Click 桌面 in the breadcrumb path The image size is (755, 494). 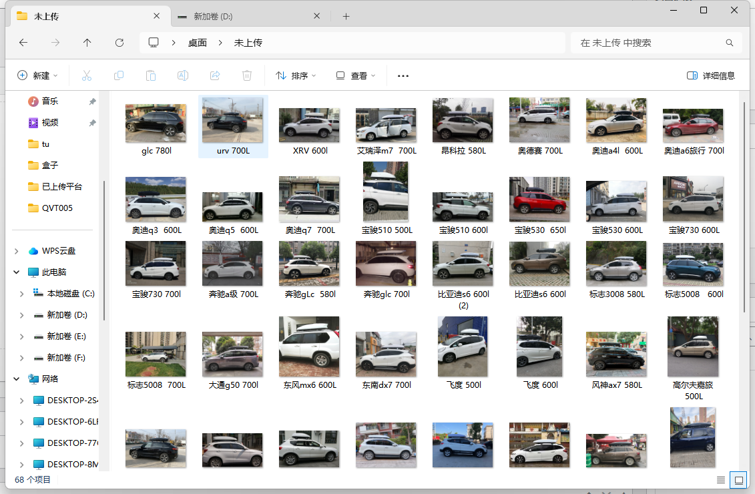pyautogui.click(x=197, y=43)
